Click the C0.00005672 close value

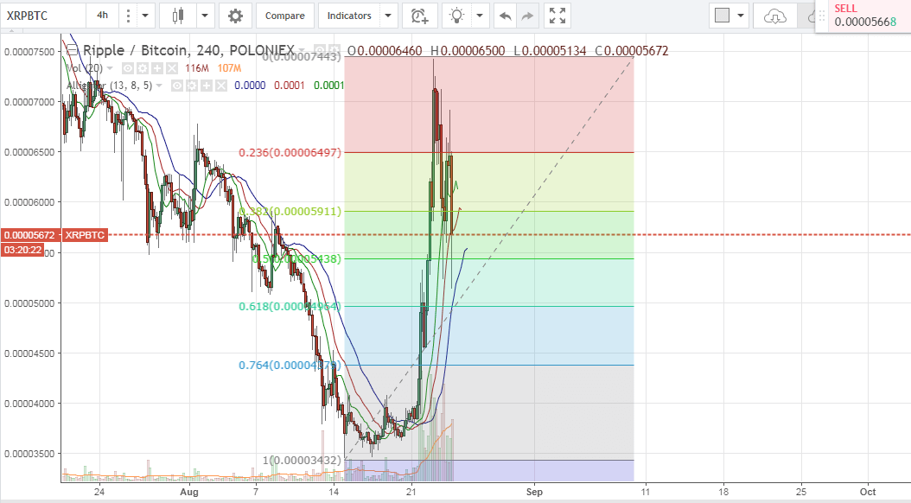632,51
